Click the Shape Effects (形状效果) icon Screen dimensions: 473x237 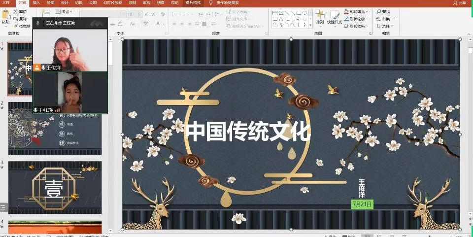(x=346, y=26)
